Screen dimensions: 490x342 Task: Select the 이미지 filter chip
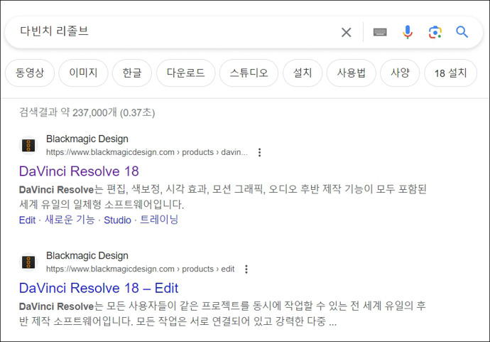click(x=83, y=73)
